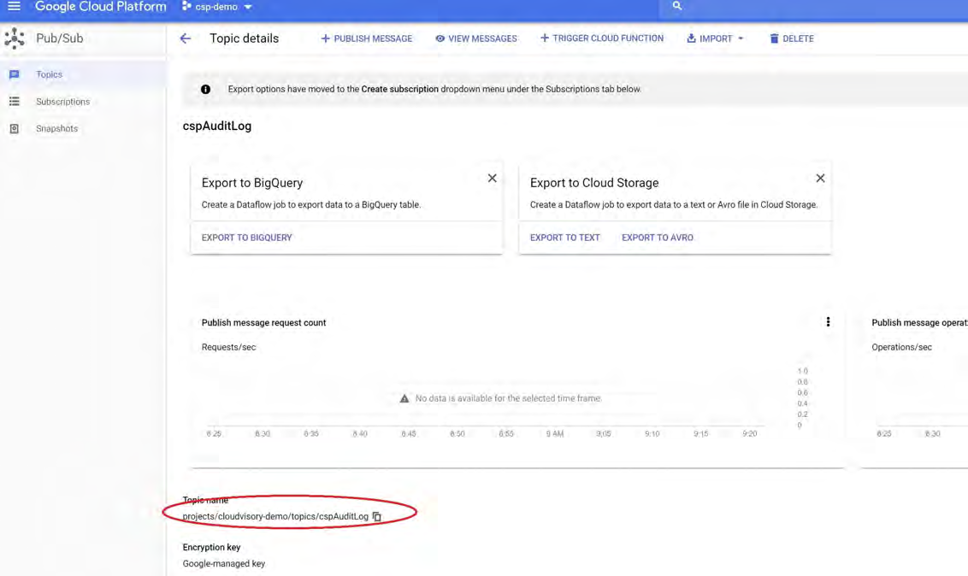
Task: Click the no-data warning triangle icon
Action: [404, 399]
